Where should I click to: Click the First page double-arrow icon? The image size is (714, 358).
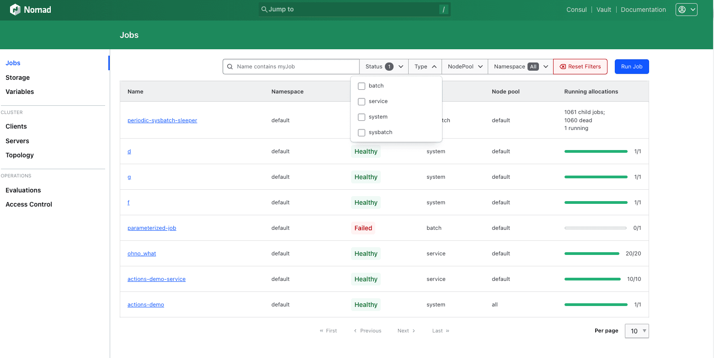click(322, 331)
